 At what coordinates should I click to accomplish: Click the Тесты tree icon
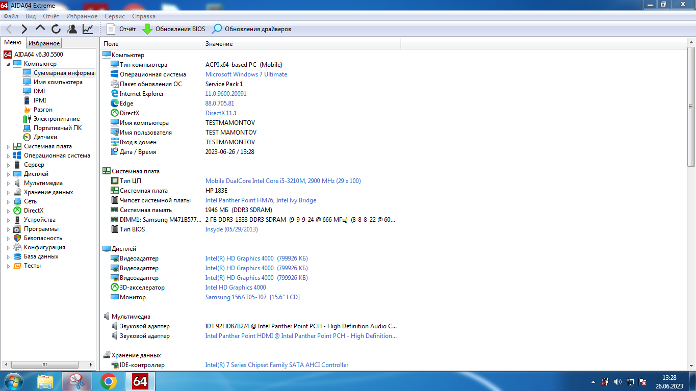tap(17, 266)
